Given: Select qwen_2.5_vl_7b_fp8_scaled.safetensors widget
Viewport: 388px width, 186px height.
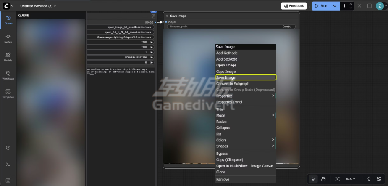Looking at the screenshot, I should tap(121, 32).
